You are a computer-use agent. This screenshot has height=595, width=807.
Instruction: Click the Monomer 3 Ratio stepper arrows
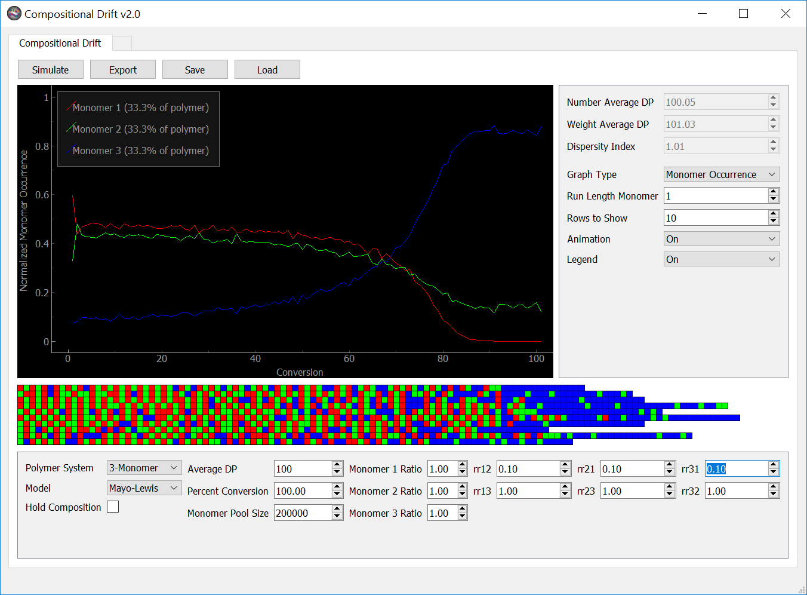463,513
